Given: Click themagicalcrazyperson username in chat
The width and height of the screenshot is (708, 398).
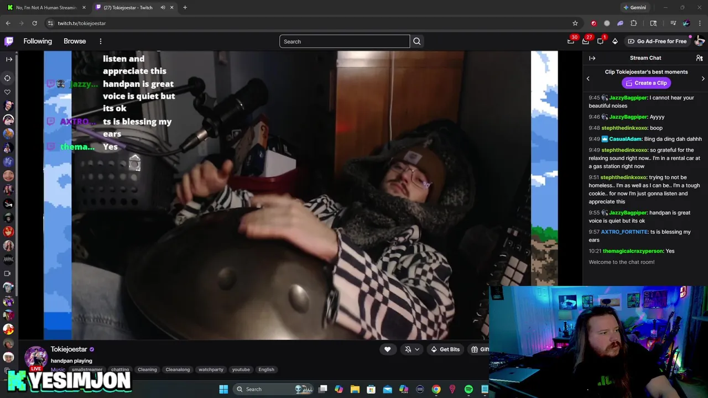Looking at the screenshot, I should [x=633, y=251].
